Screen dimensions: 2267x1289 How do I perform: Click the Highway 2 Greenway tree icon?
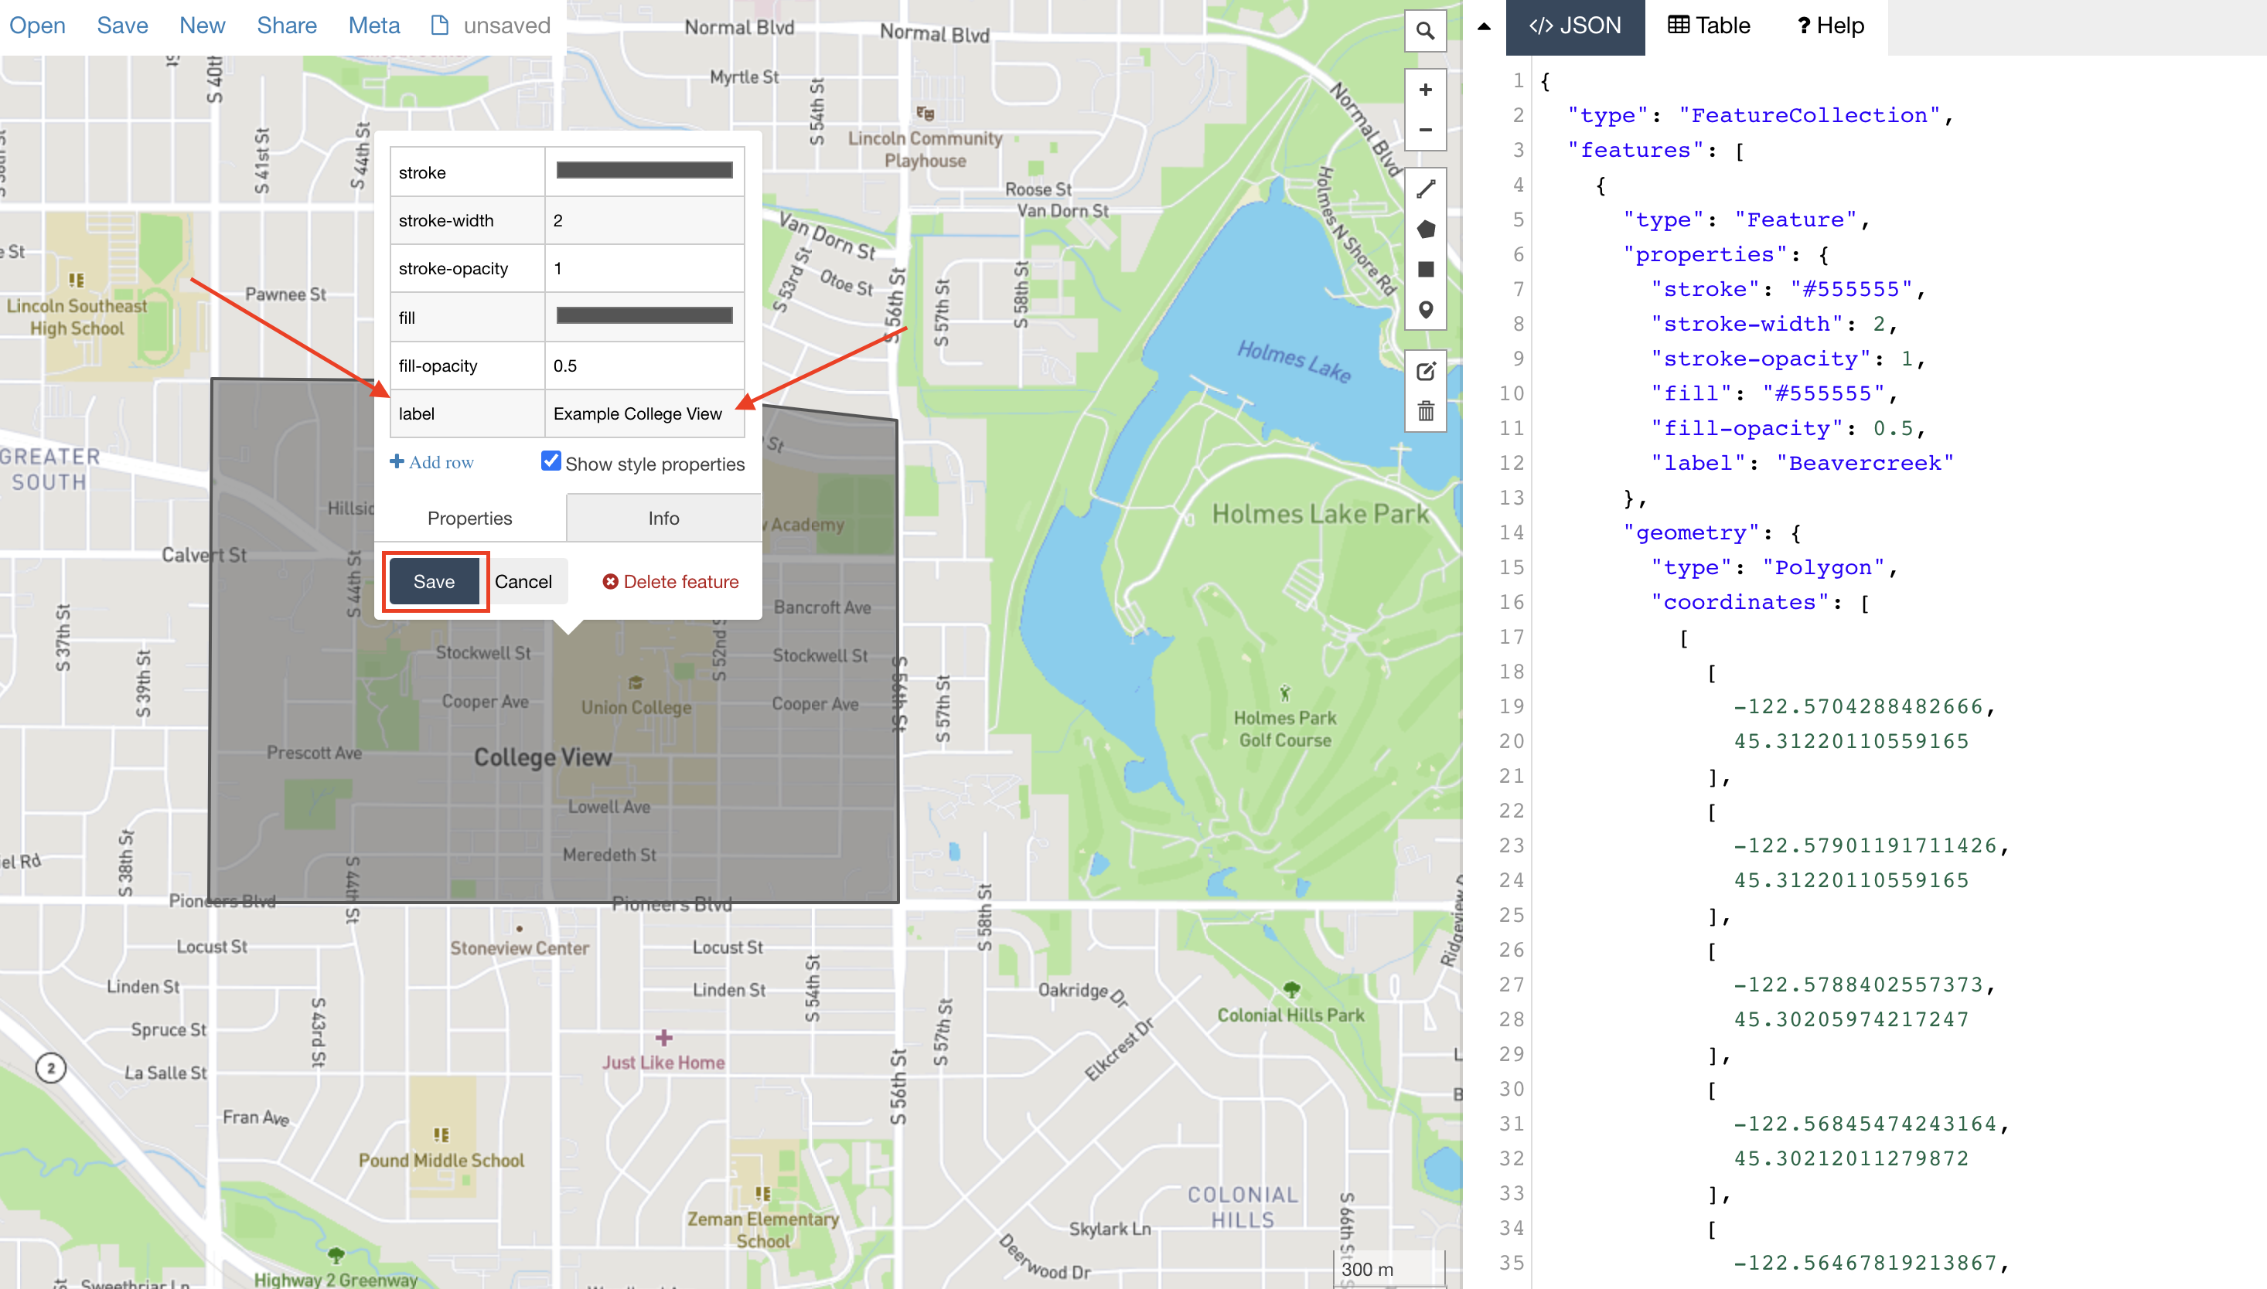click(x=335, y=1254)
